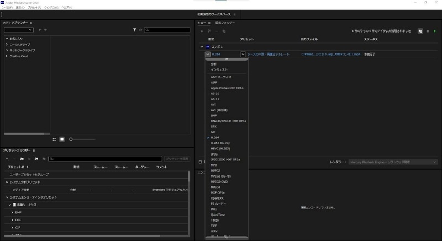This screenshot has height=241, width=442.
Task: Toggle the auto-encode watch folders icon
Action: [420, 31]
